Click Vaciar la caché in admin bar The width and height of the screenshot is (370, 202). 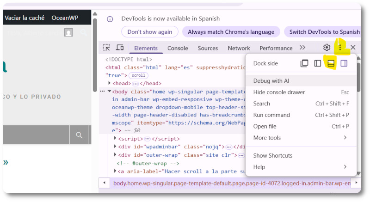click(25, 18)
